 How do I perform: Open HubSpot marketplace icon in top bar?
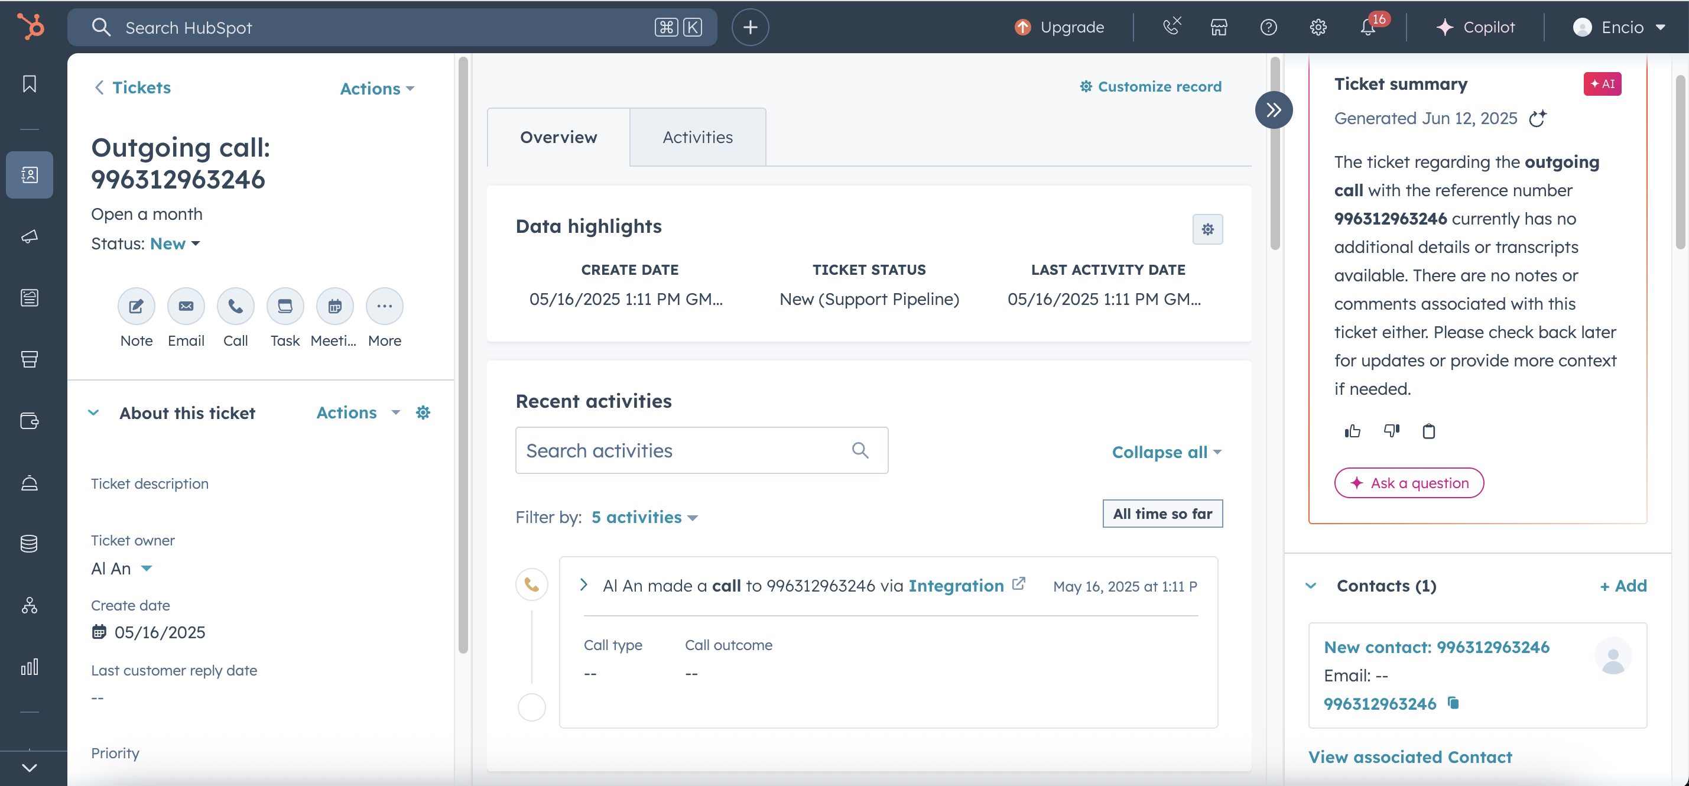point(1219,28)
